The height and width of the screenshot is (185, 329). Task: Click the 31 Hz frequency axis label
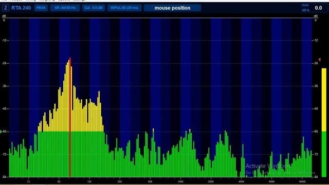[29, 181]
